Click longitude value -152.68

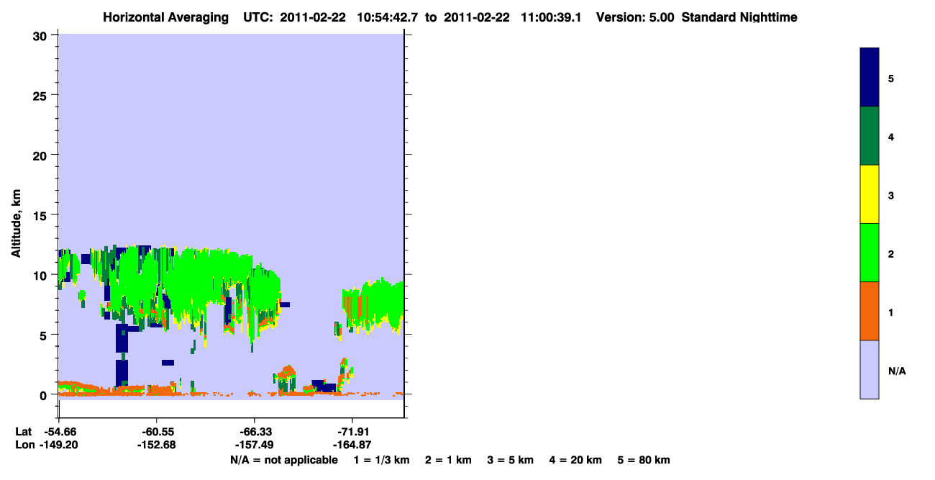(156, 445)
